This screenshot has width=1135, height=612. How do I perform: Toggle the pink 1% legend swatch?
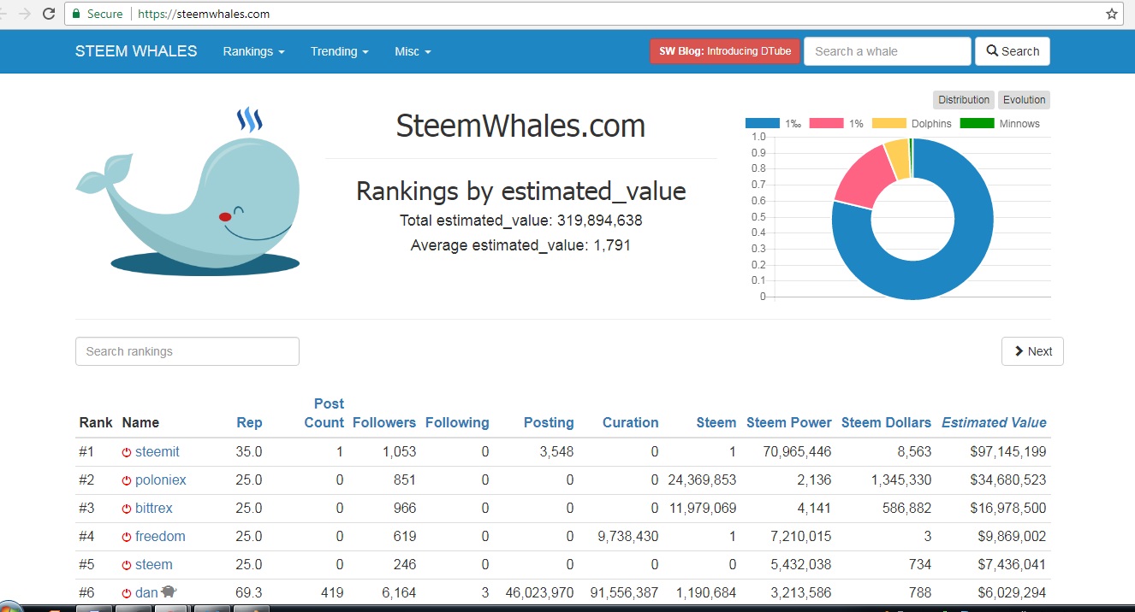[x=826, y=124]
